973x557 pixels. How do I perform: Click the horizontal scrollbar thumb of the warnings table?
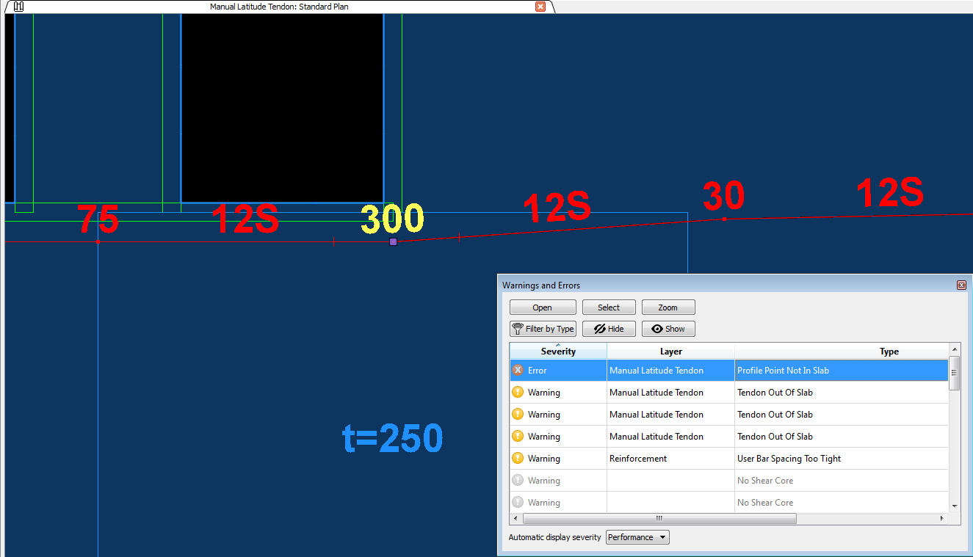point(659,518)
